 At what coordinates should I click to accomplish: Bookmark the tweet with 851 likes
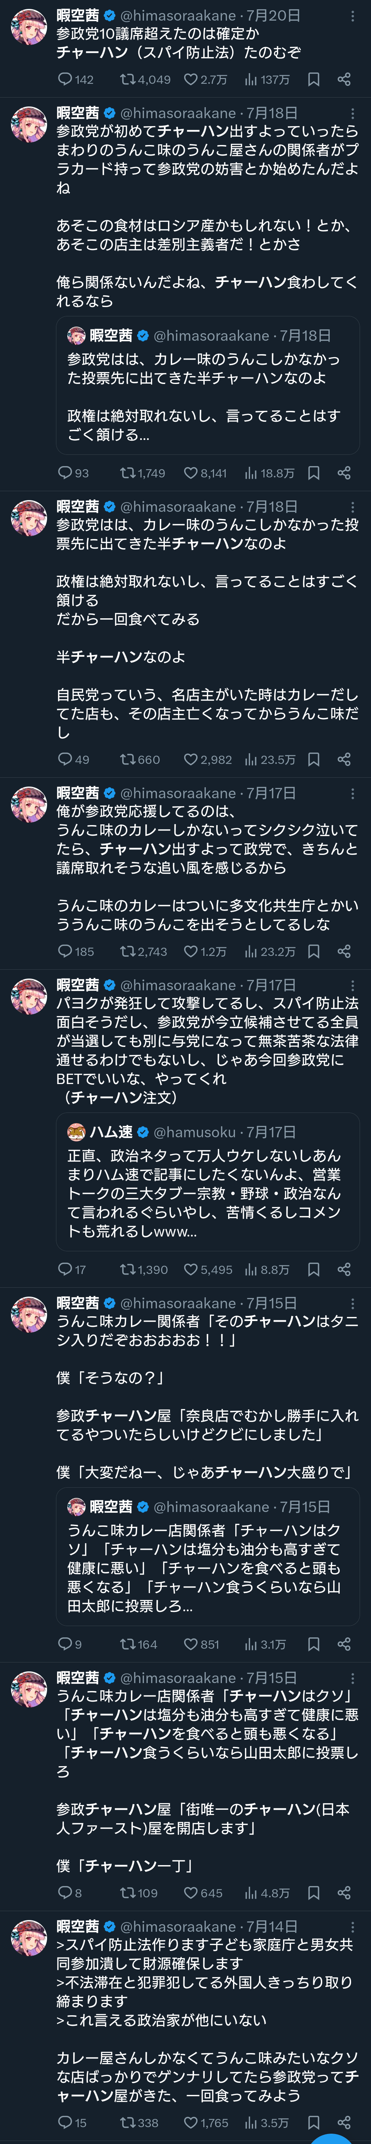point(314,1645)
